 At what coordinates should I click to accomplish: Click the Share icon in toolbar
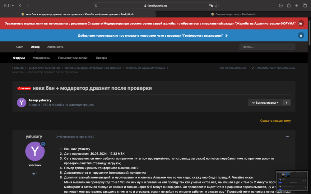pos(289,6)
